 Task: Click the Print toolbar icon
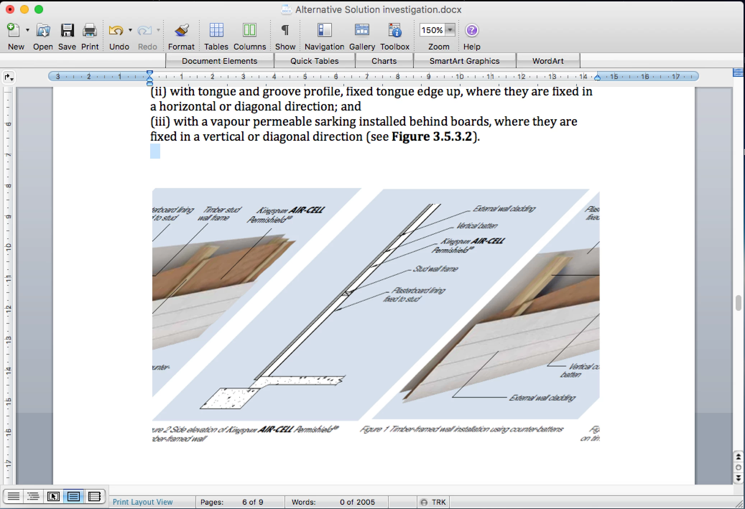tap(89, 31)
